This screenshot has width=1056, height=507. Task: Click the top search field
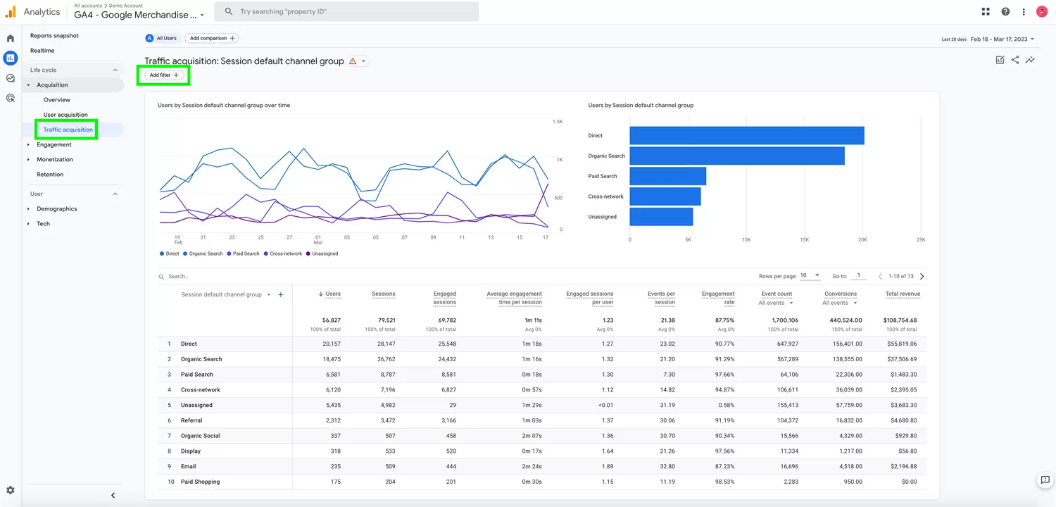346,12
